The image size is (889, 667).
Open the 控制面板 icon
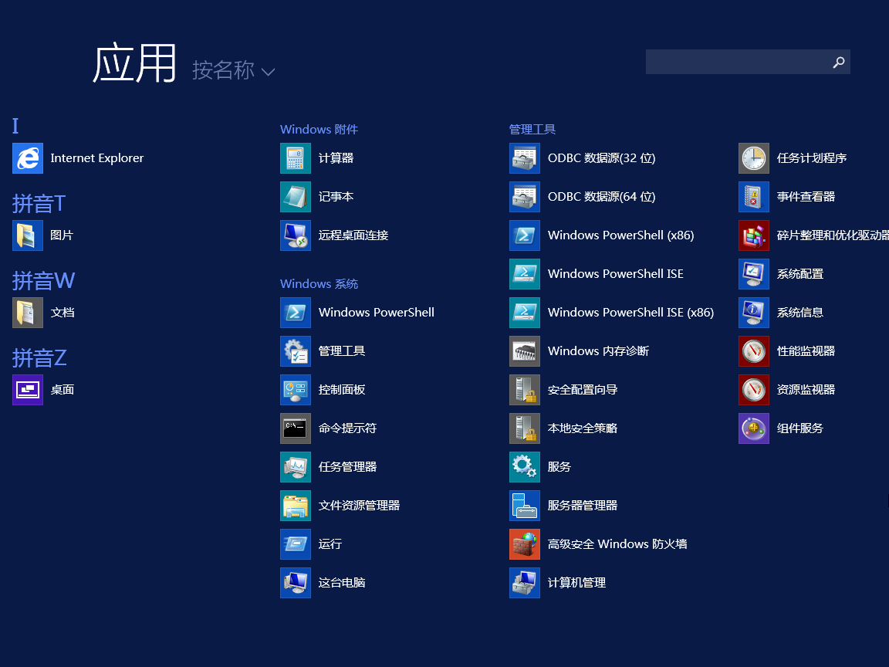coord(296,390)
